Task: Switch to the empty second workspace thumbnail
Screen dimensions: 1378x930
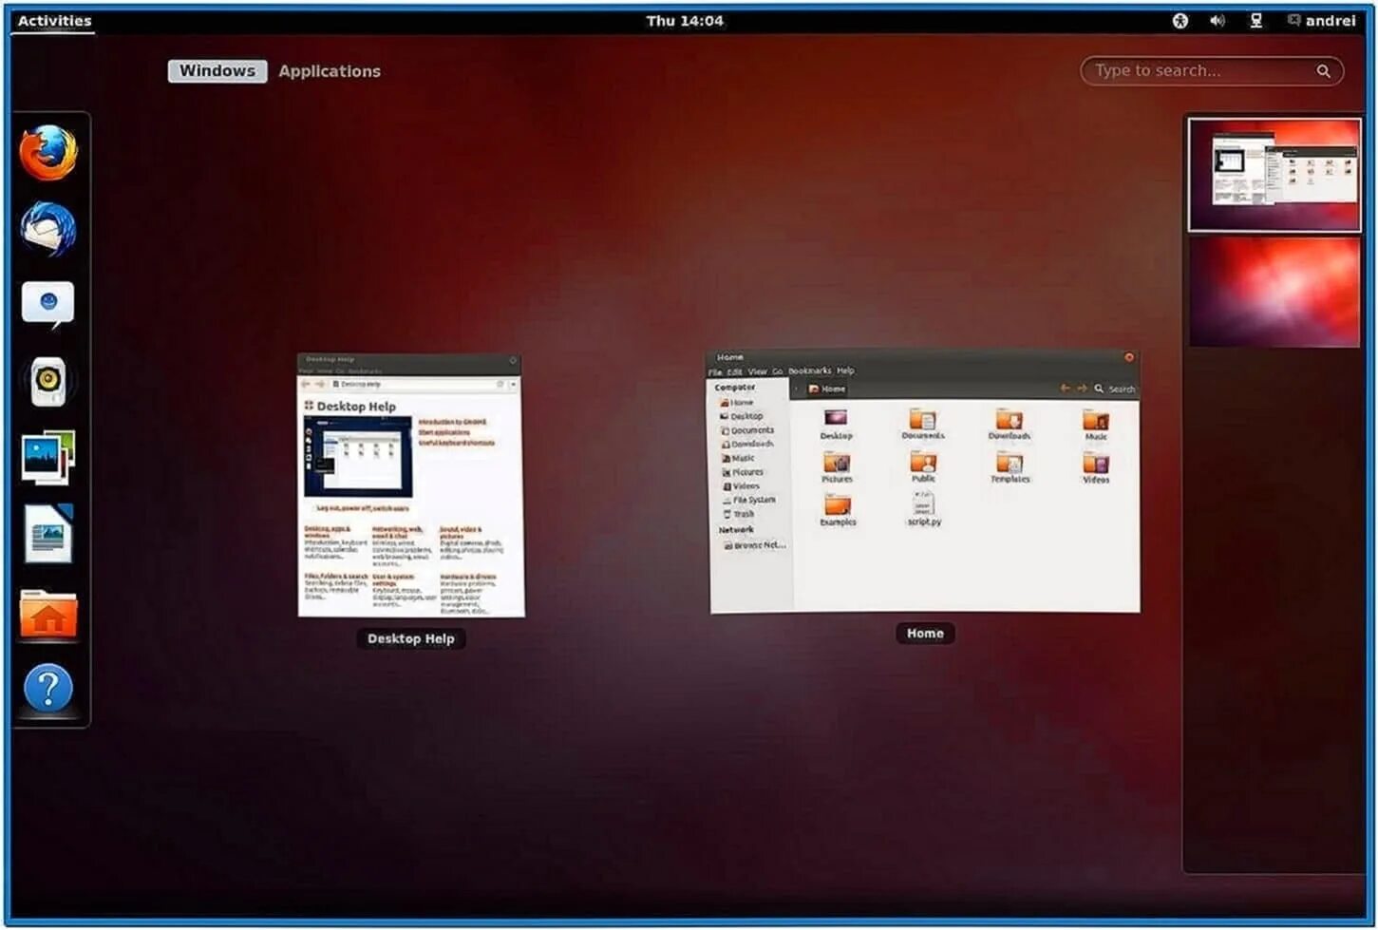Action: 1274,292
